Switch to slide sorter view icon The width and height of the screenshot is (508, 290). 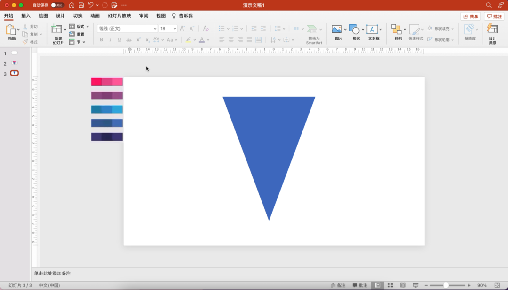(390, 285)
